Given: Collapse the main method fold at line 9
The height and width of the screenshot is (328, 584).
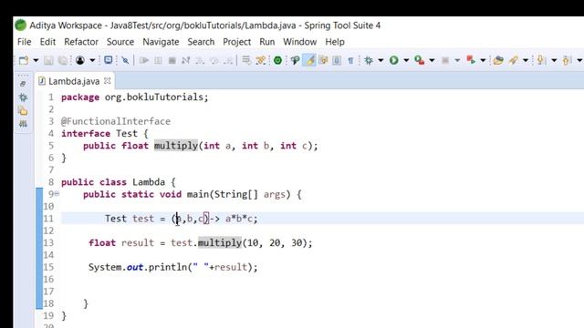Looking at the screenshot, I should [57, 194].
